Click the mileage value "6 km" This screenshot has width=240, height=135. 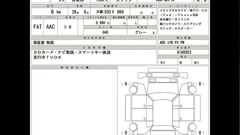pyautogui.click(x=56, y=12)
